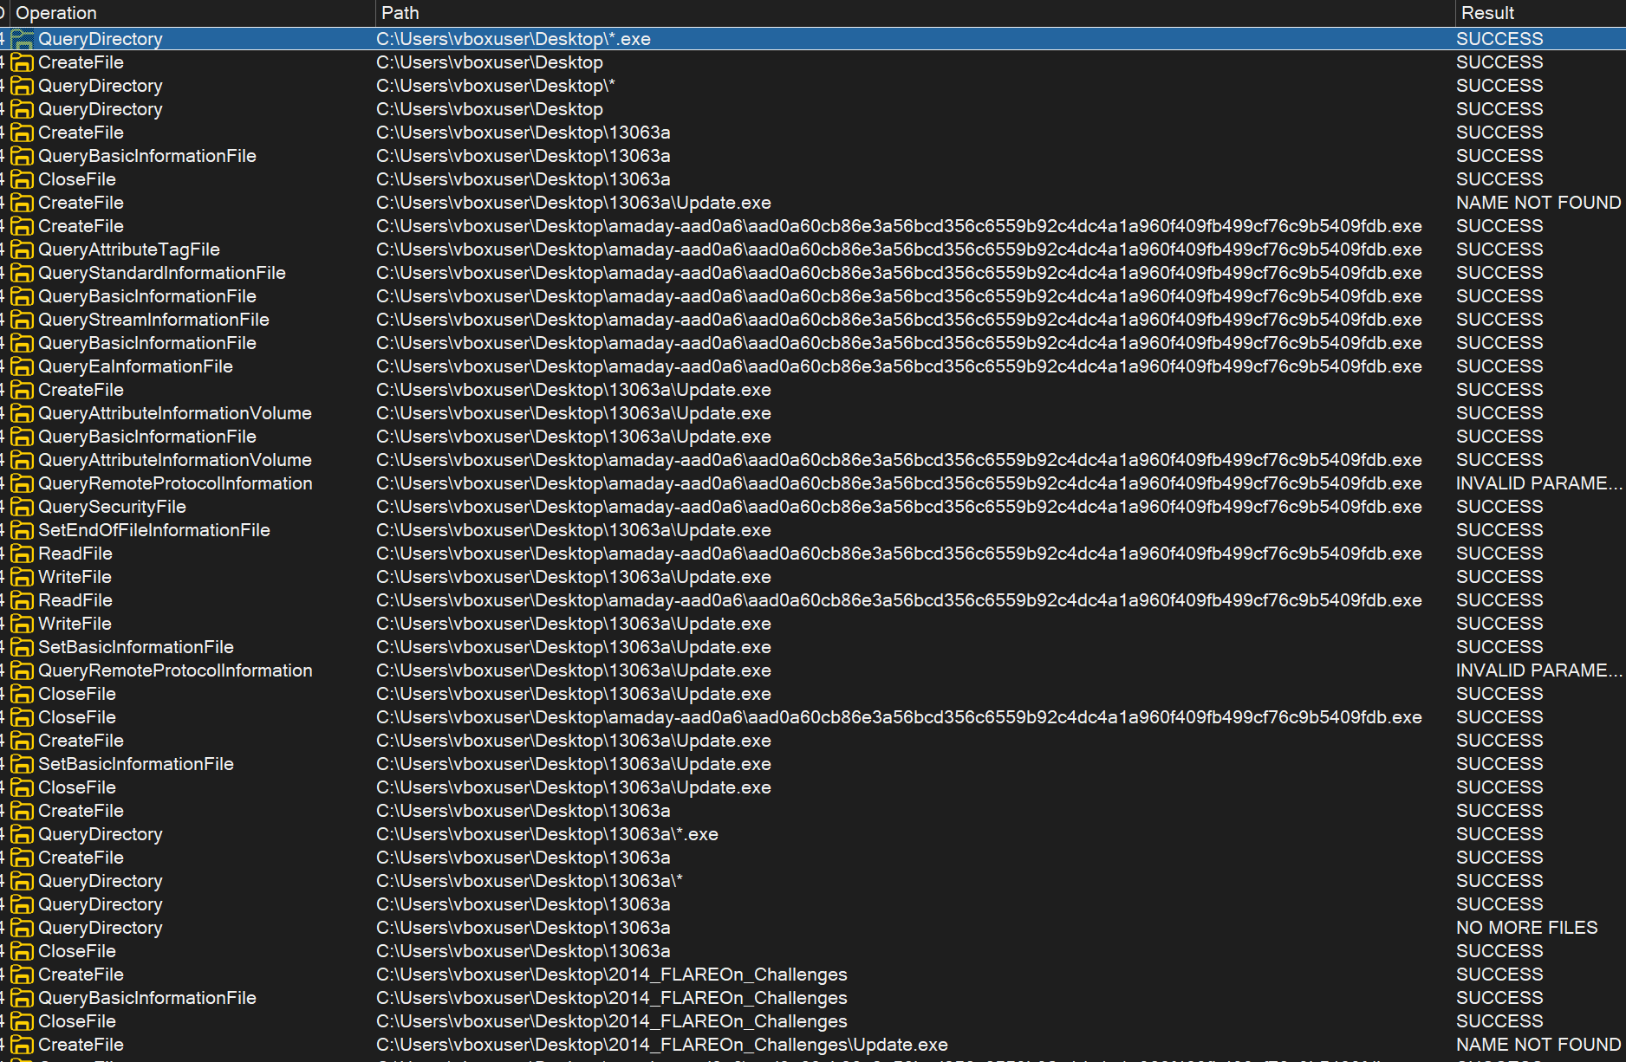Image resolution: width=1626 pixels, height=1062 pixels.
Task: Click the file icon beside QueryAttributeTagFile
Action: 23,250
